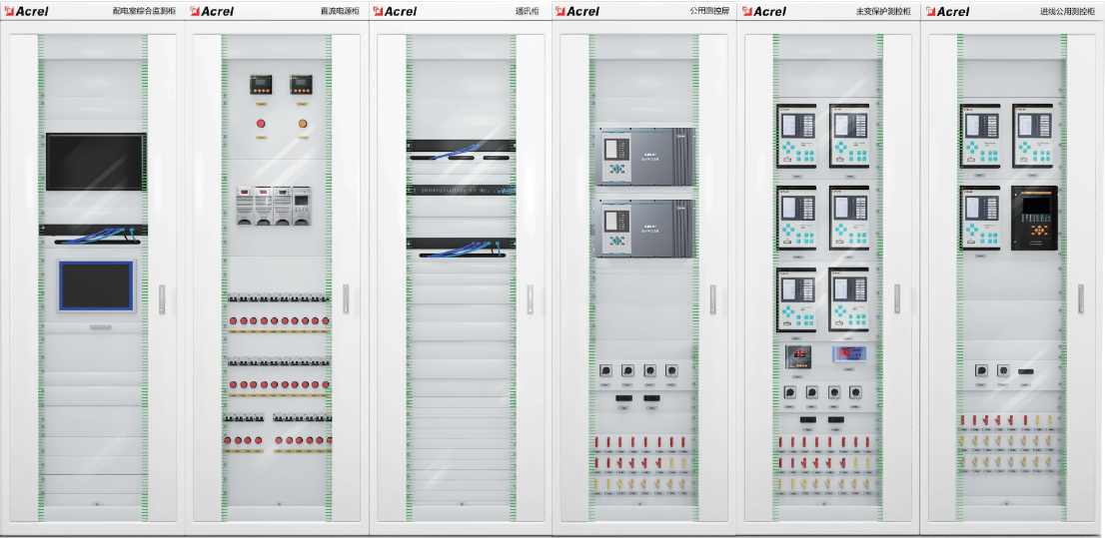This screenshot has width=1105, height=538.
Task: Toggle the first rotary switch in 进线公用测控柜
Action: coord(980,370)
